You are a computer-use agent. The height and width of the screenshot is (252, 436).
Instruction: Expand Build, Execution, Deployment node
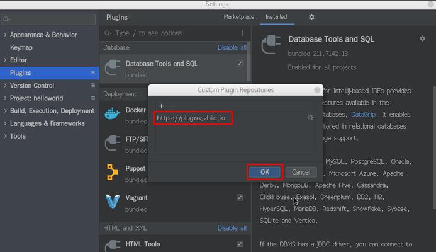[x=5, y=111]
